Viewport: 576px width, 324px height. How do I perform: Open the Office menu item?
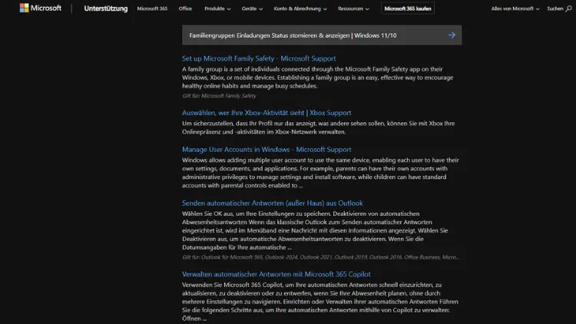click(x=185, y=8)
